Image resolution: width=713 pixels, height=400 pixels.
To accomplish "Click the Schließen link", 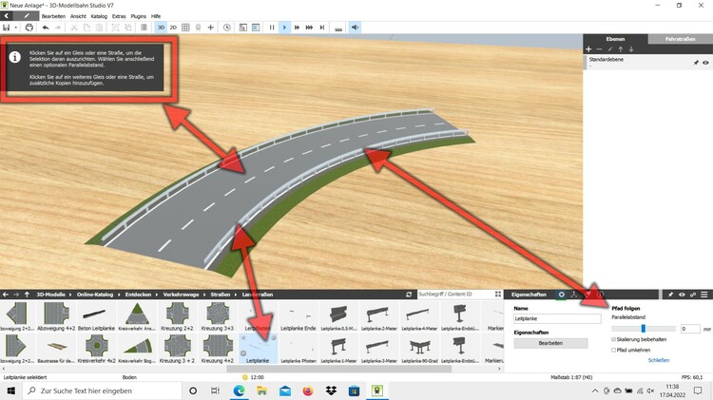I will tap(659, 360).
